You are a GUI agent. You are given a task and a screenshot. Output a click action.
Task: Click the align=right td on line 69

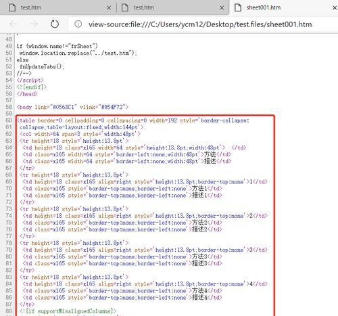pos(145,182)
